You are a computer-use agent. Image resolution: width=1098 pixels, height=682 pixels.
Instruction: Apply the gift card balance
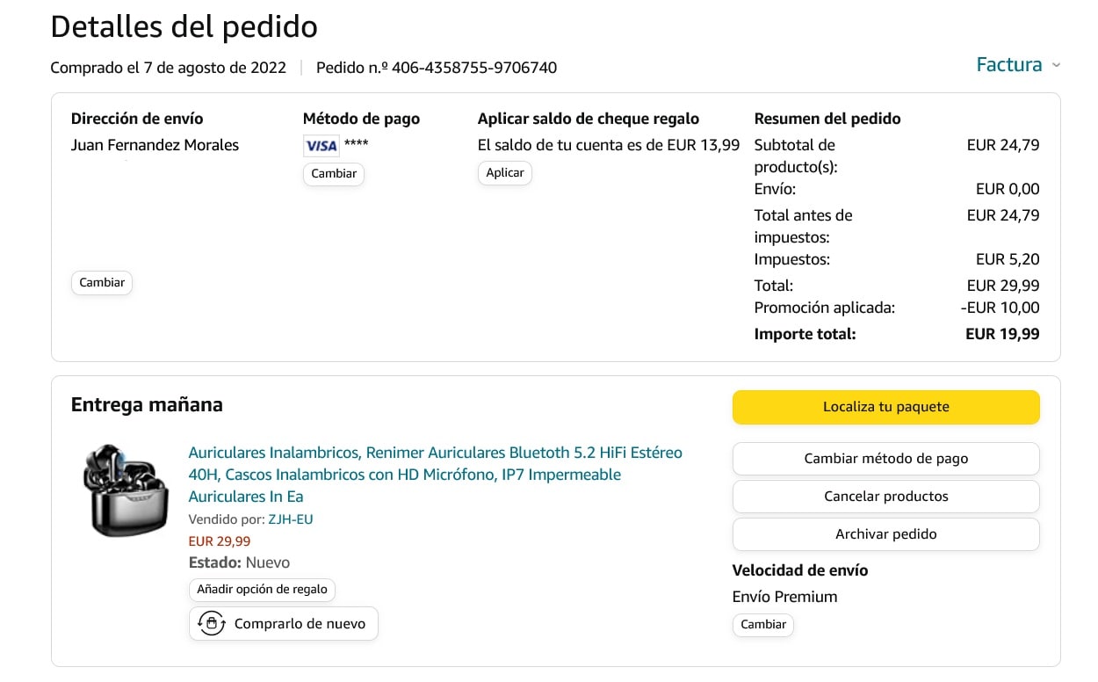[505, 173]
